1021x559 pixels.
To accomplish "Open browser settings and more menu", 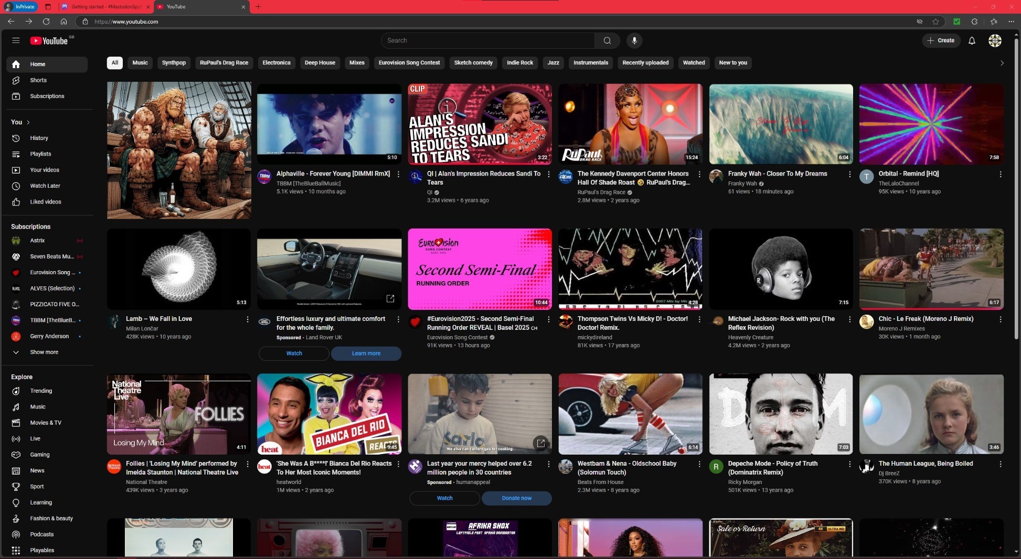I will [x=1011, y=21].
